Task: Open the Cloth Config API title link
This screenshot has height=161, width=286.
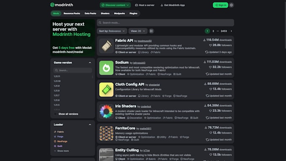Action: pyautogui.click(x=130, y=84)
